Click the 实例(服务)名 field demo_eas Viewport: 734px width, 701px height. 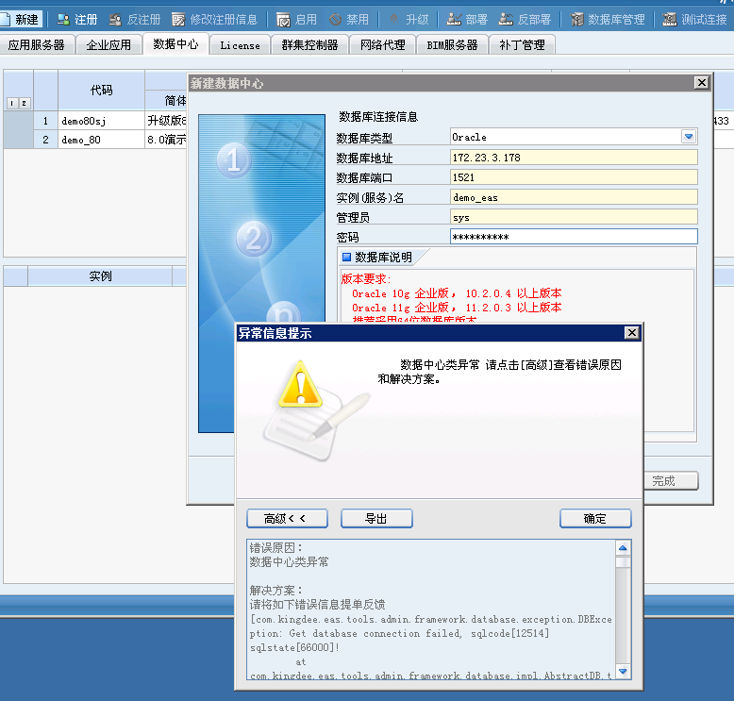click(x=574, y=197)
